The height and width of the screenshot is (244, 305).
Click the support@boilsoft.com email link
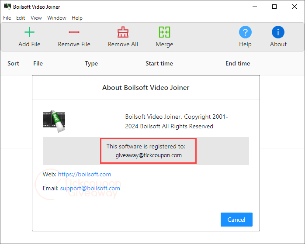(90, 188)
